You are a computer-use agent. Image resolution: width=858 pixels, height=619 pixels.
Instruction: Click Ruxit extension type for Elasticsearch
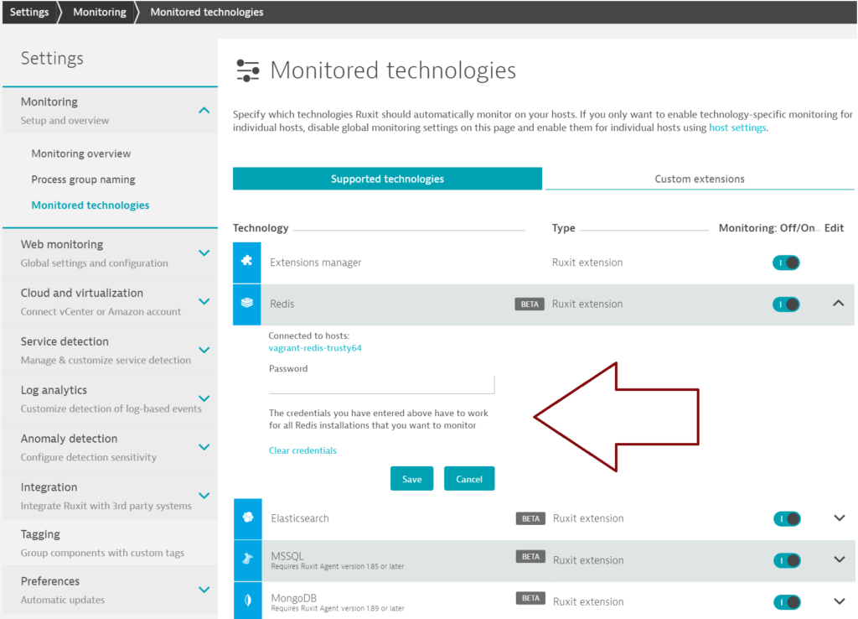pyautogui.click(x=588, y=518)
